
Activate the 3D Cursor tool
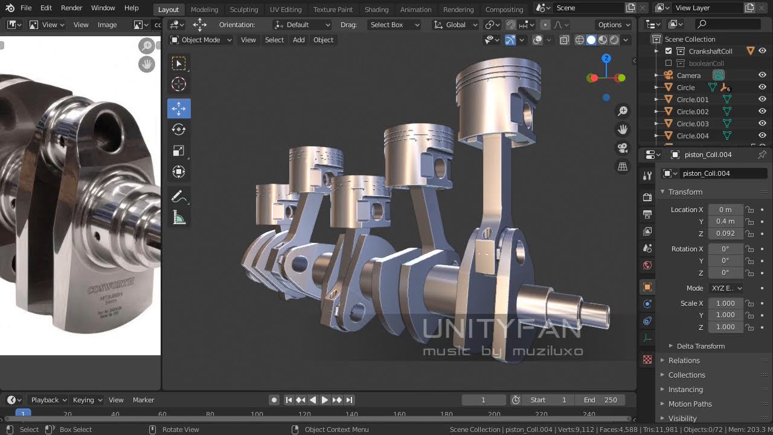(x=179, y=85)
